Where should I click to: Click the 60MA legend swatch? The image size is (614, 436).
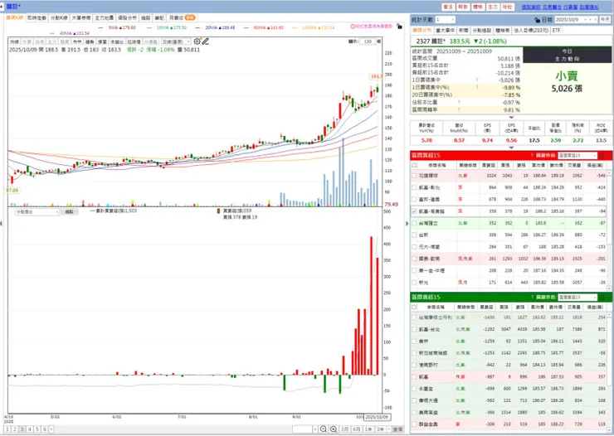tap(246, 27)
